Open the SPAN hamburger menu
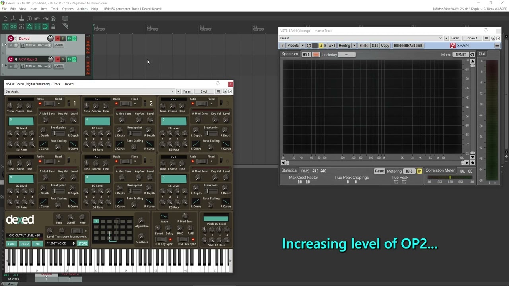509x286 pixels. click(x=497, y=46)
